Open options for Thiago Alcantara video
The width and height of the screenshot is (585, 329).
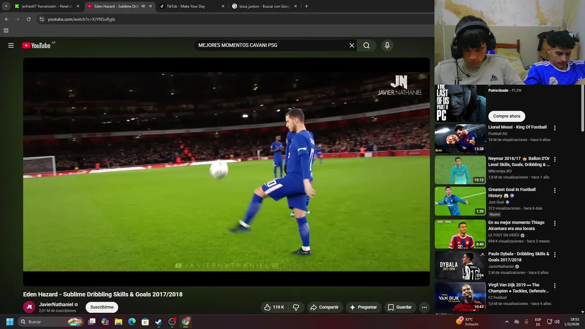[555, 223]
